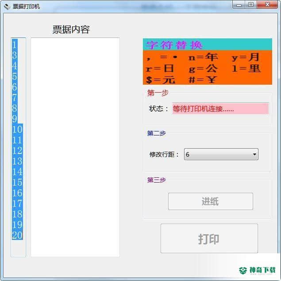Click the 票据内容 heading label
The image size is (281, 281).
71,30
